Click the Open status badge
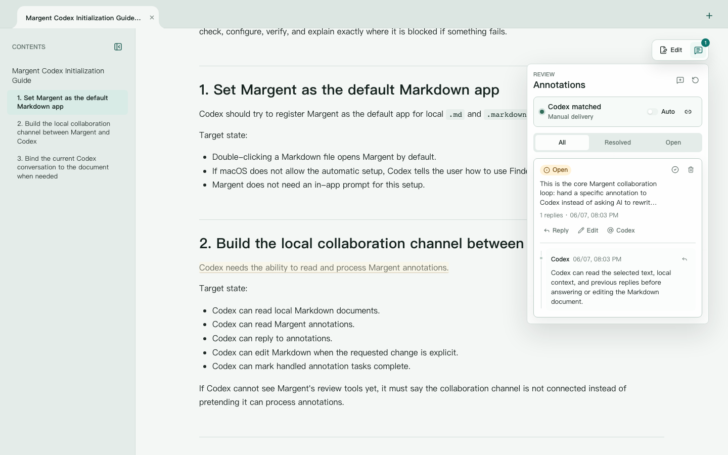This screenshot has height=455, width=728. (556, 170)
